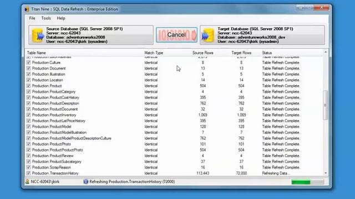Toggle the Production.ProductCategory checkbox
The height and width of the screenshot is (199, 355).
tap(28, 92)
